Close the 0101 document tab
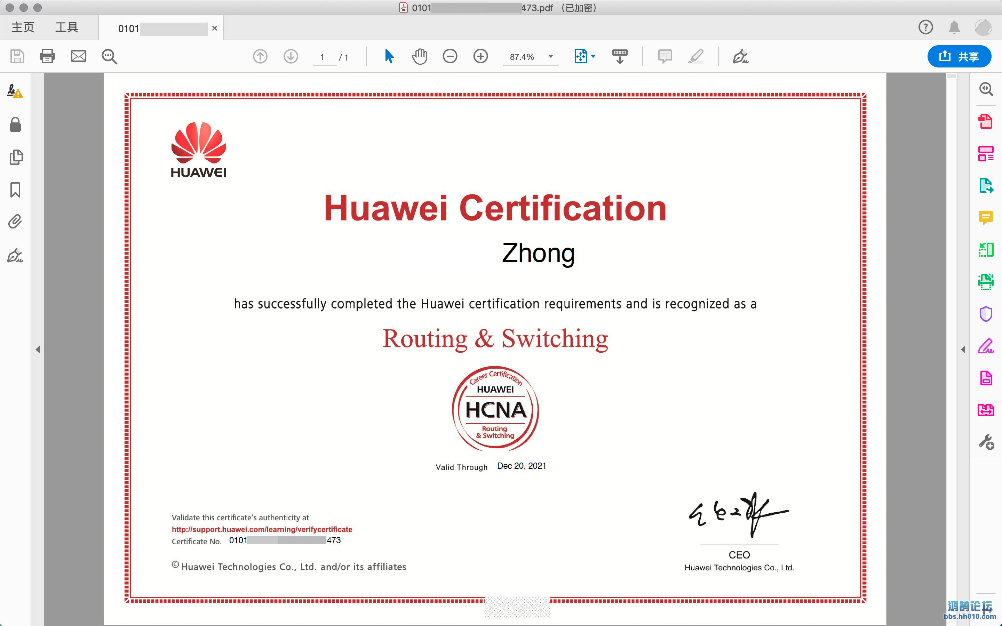The width and height of the screenshot is (1002, 626). tap(214, 28)
